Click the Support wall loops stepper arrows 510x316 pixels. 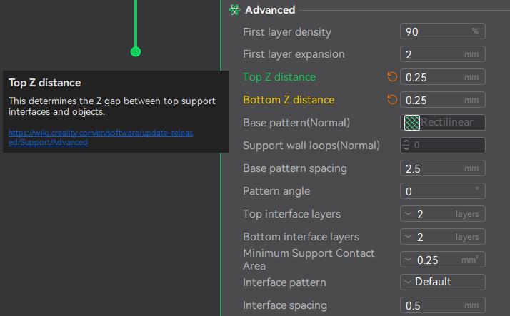[x=406, y=146]
